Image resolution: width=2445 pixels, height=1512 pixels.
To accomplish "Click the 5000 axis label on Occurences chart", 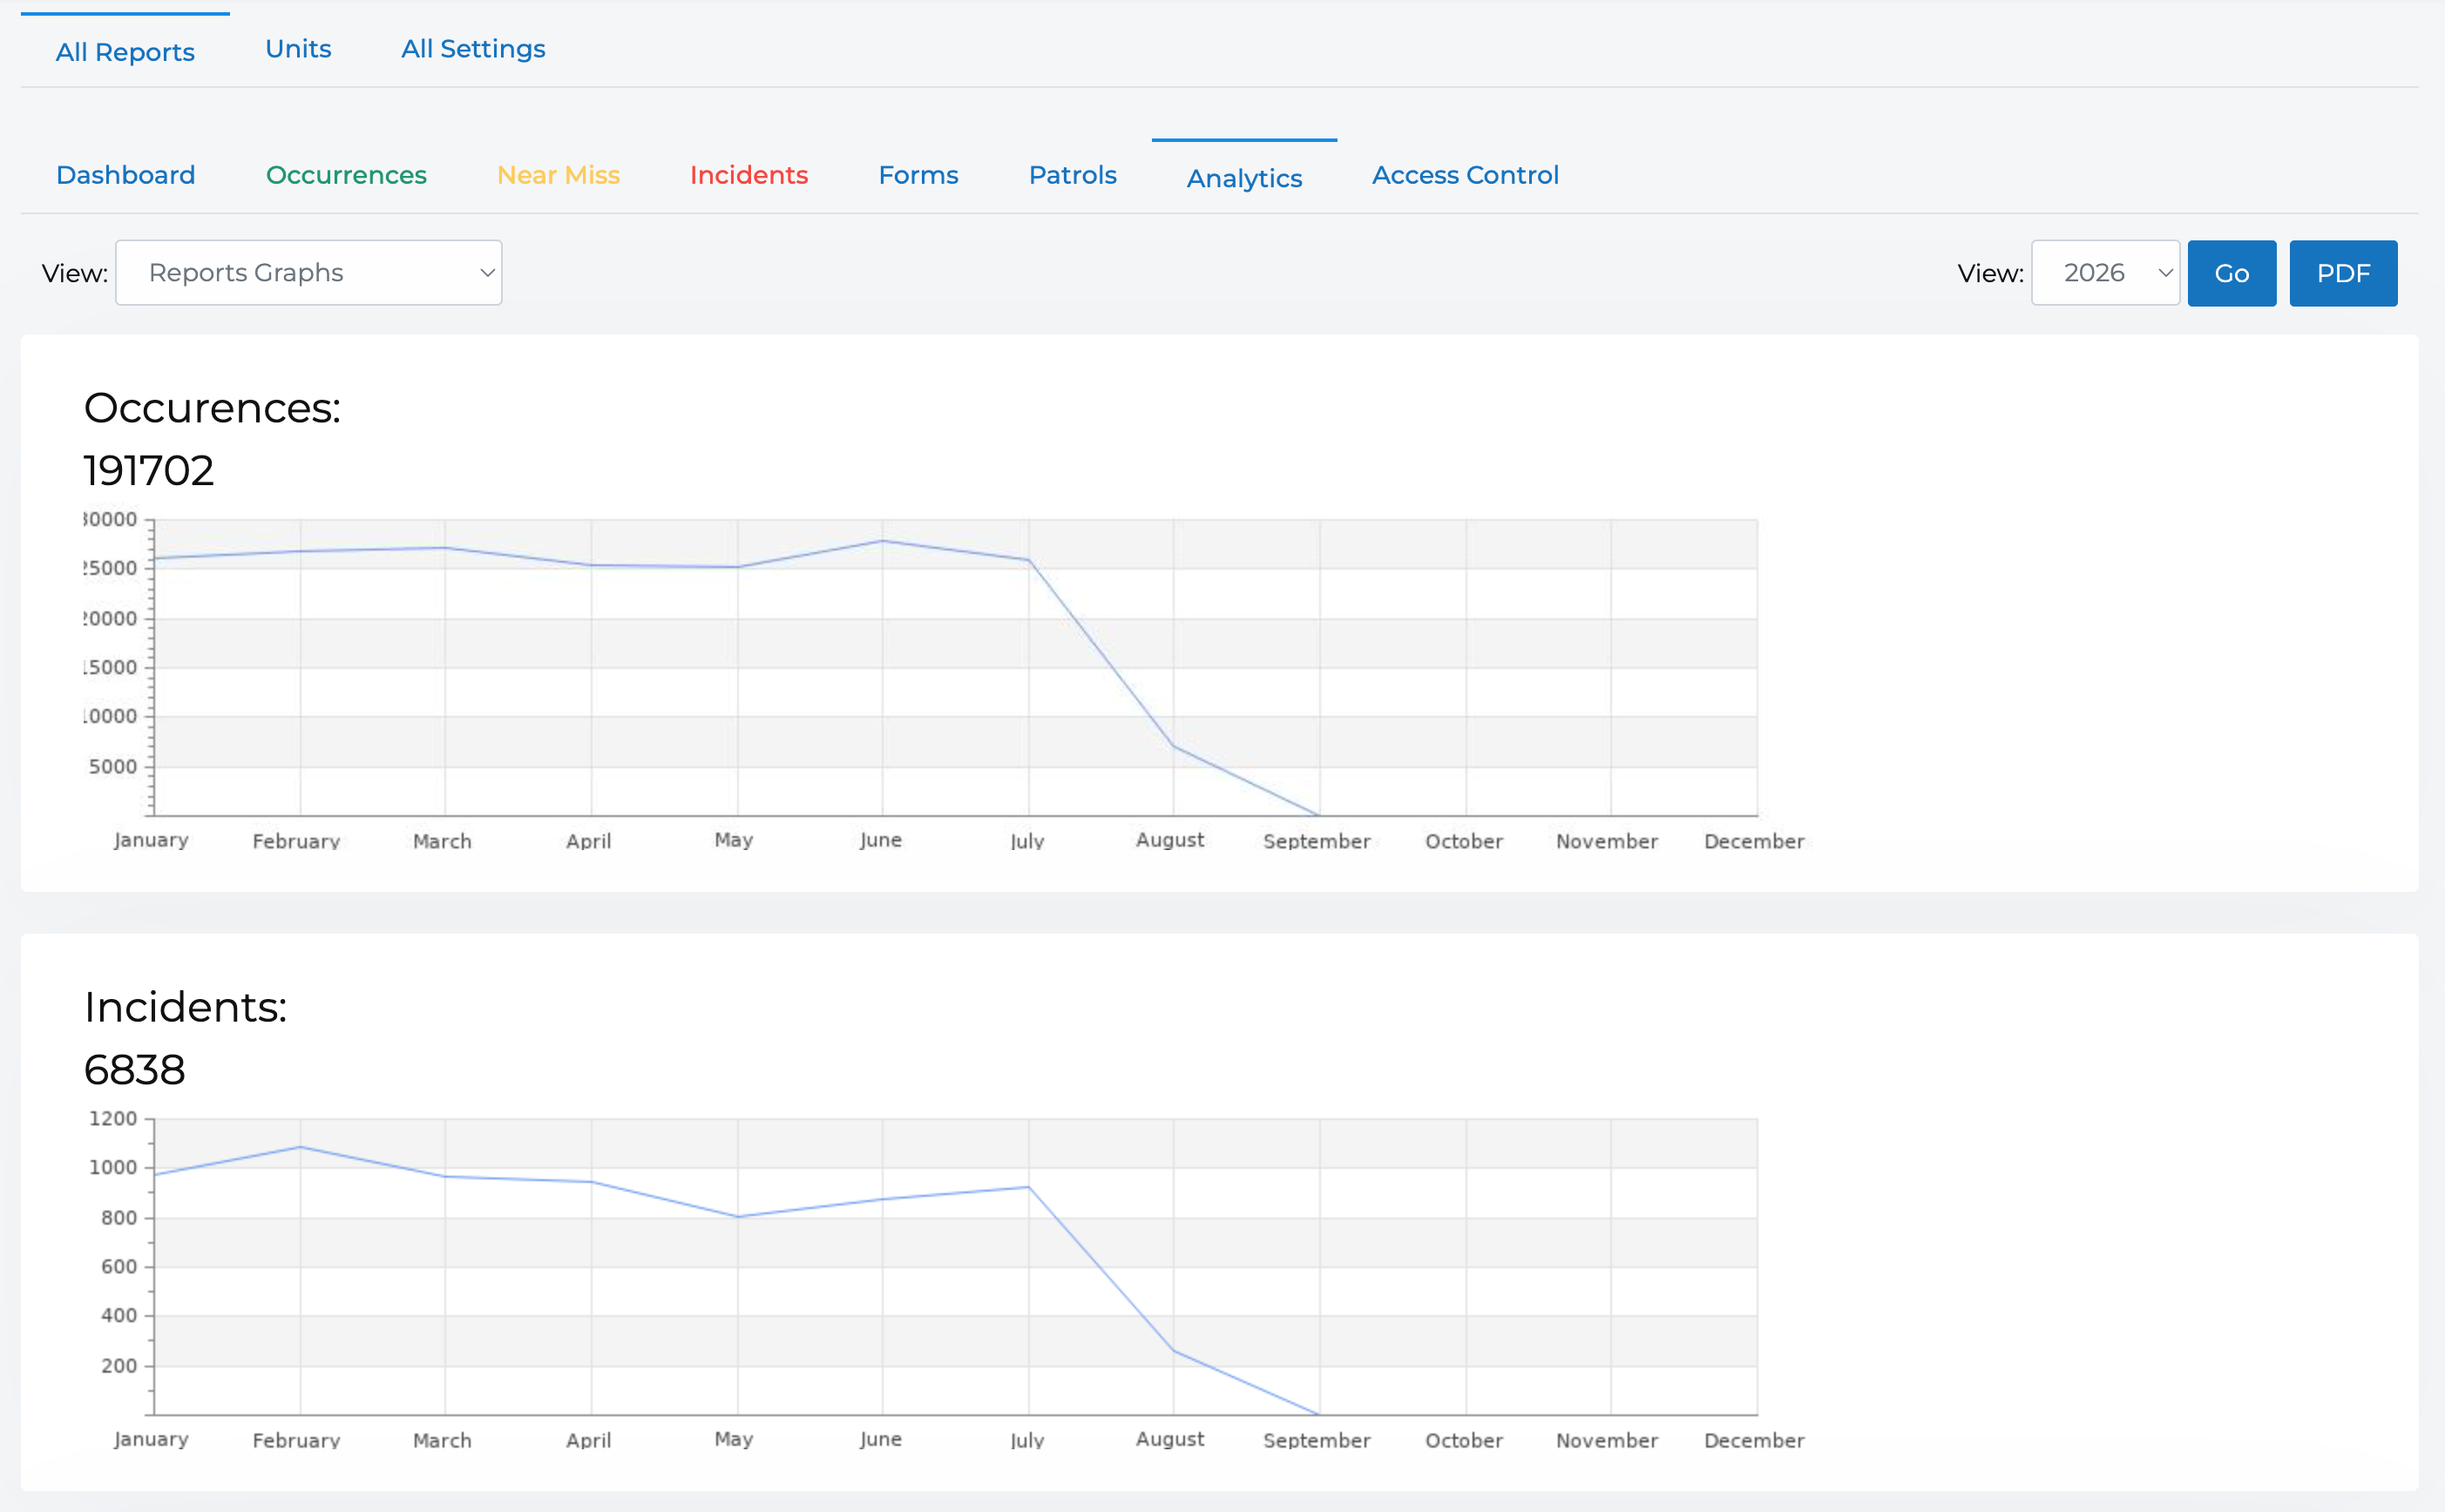I will coord(113,767).
